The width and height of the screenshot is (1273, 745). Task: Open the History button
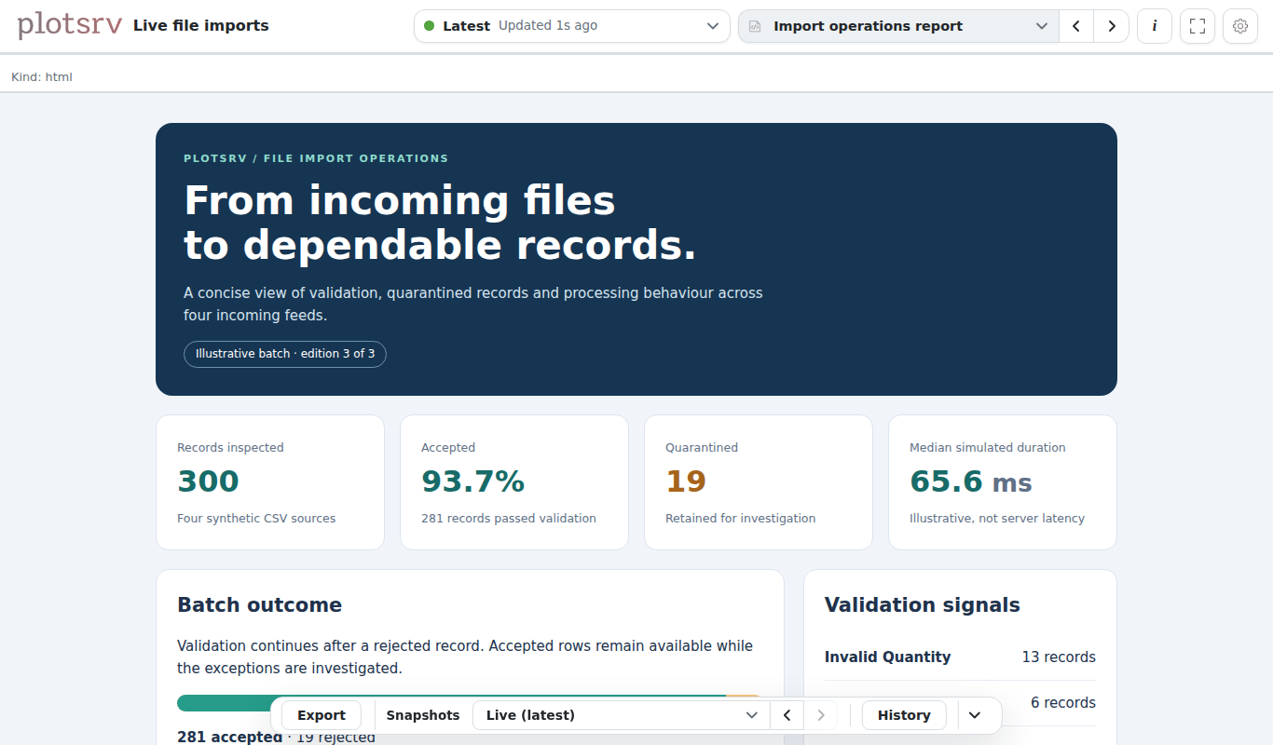(904, 715)
